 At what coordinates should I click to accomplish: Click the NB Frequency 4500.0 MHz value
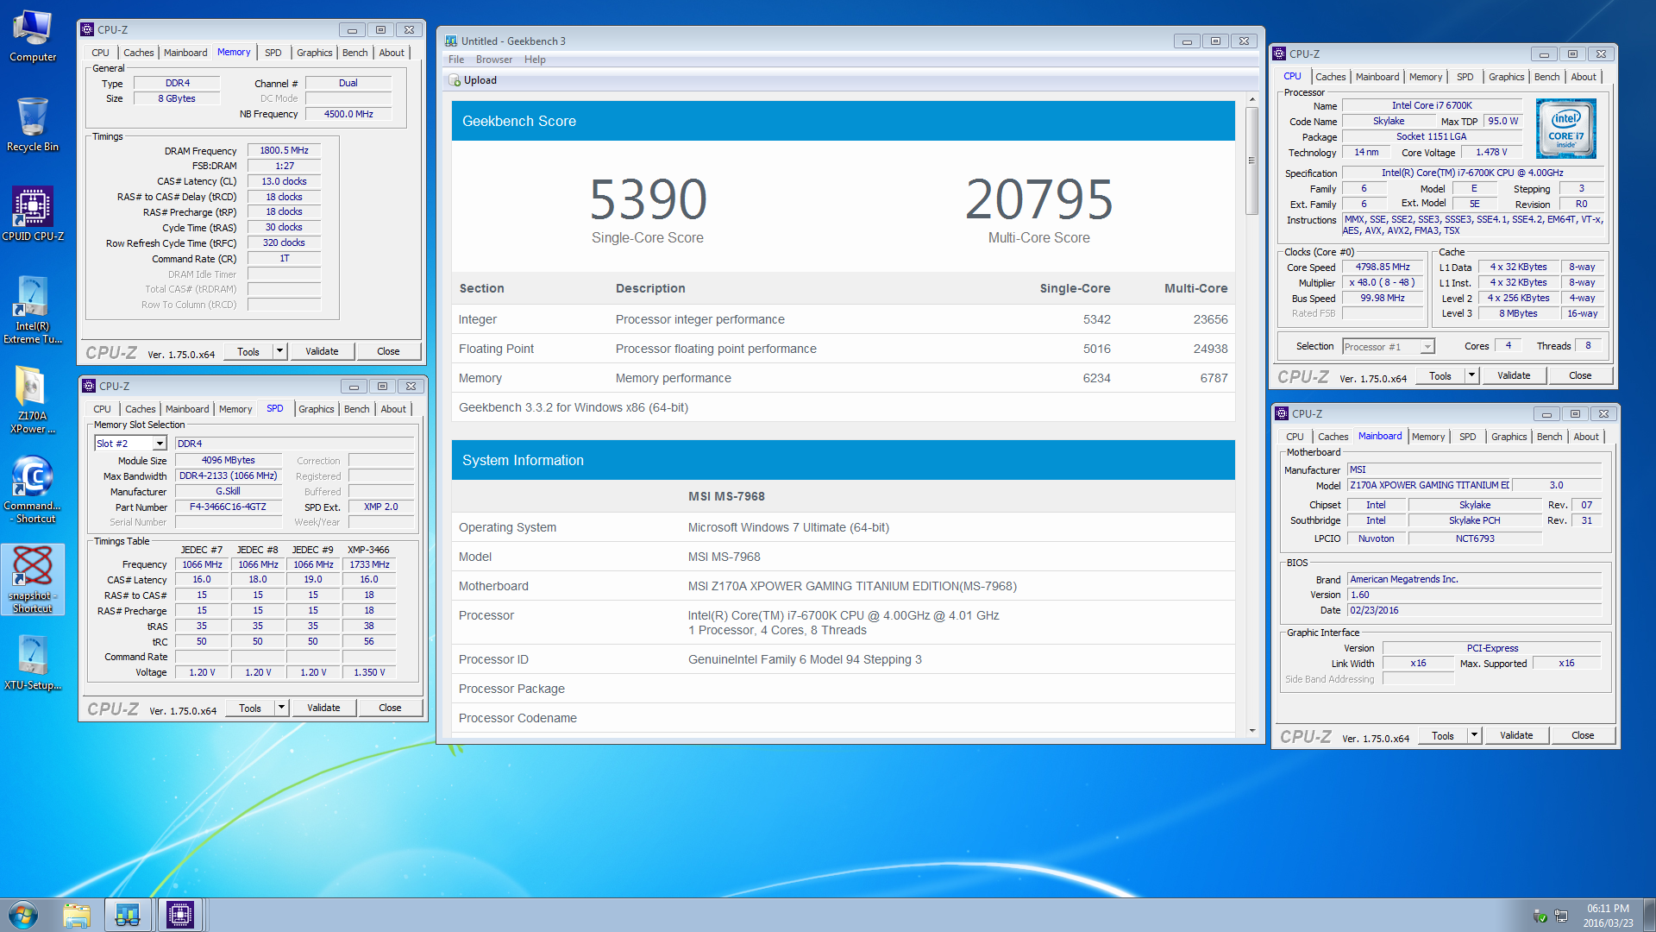348,114
